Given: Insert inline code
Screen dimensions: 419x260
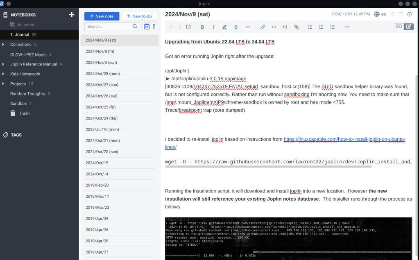Looking at the screenshot, I should tap(274, 27).
